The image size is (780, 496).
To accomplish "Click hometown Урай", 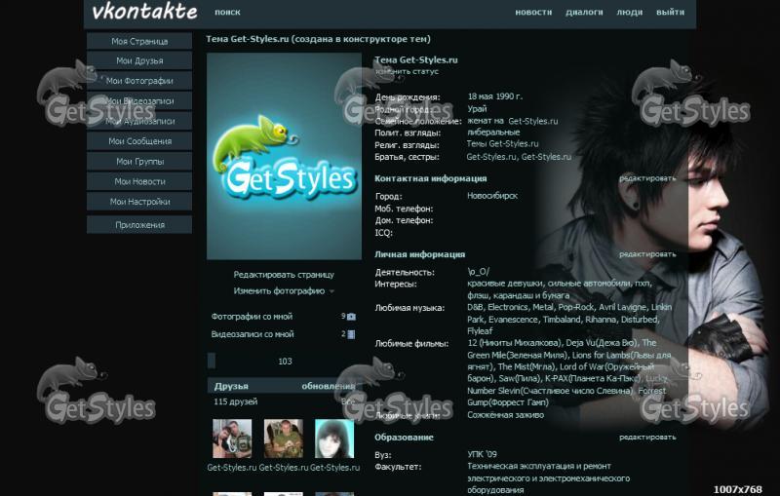I will (x=477, y=109).
